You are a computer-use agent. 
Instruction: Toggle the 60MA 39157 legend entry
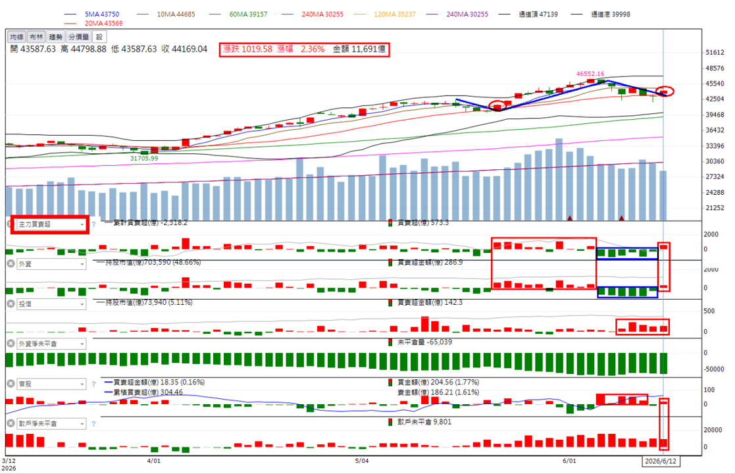(238, 14)
